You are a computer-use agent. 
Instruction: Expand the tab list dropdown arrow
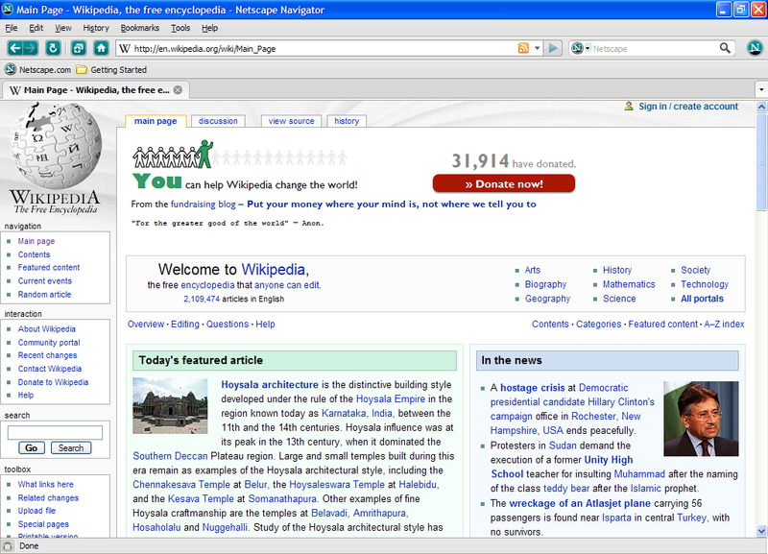[761, 90]
